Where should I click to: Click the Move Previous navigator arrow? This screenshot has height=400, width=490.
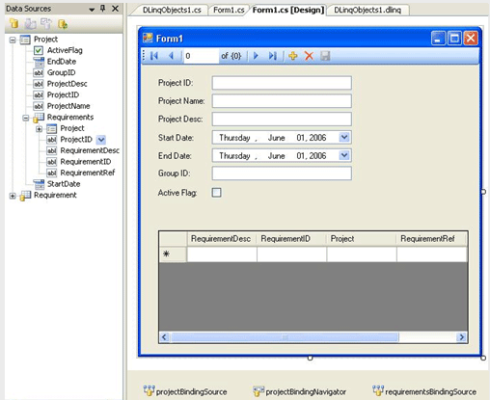click(171, 56)
